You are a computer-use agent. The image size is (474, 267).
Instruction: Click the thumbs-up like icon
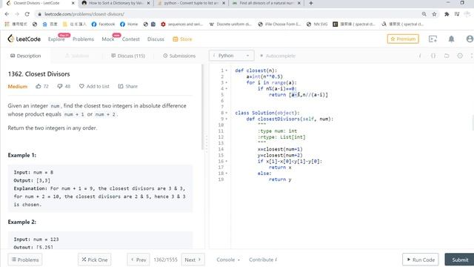point(39,86)
